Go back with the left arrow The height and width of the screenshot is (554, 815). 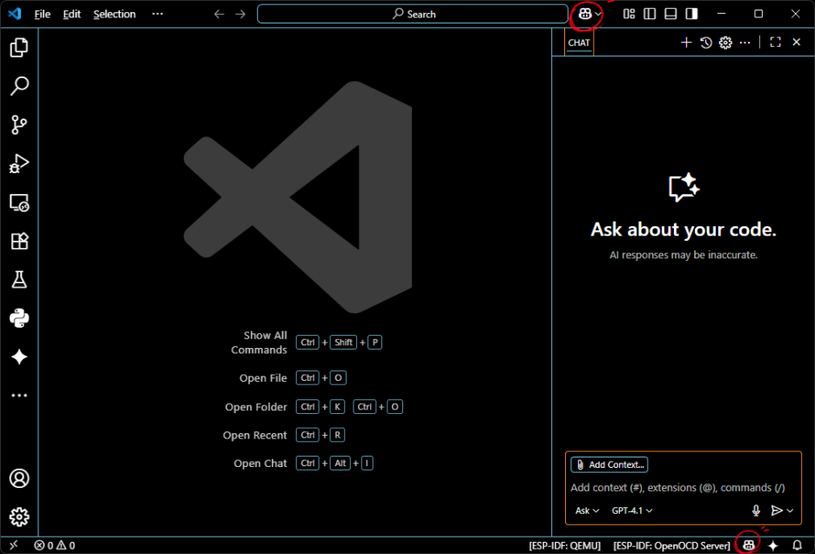click(x=219, y=14)
